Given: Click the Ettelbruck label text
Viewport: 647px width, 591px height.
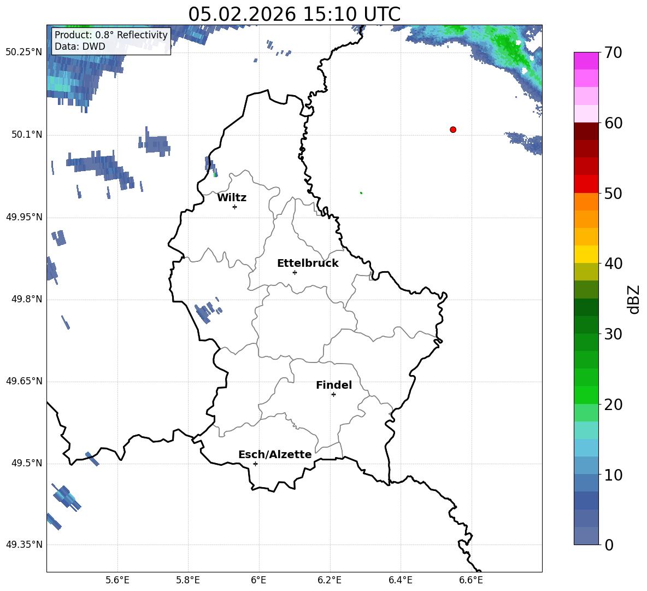Looking at the screenshot, I should (x=308, y=264).
